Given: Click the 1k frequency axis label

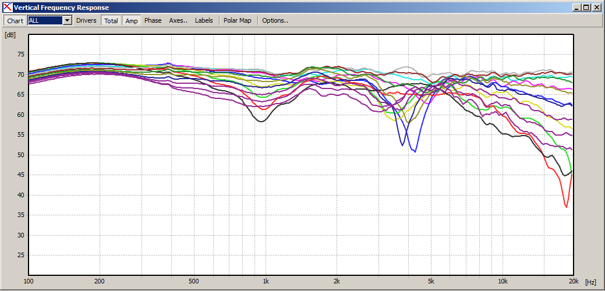Looking at the screenshot, I should tap(266, 281).
